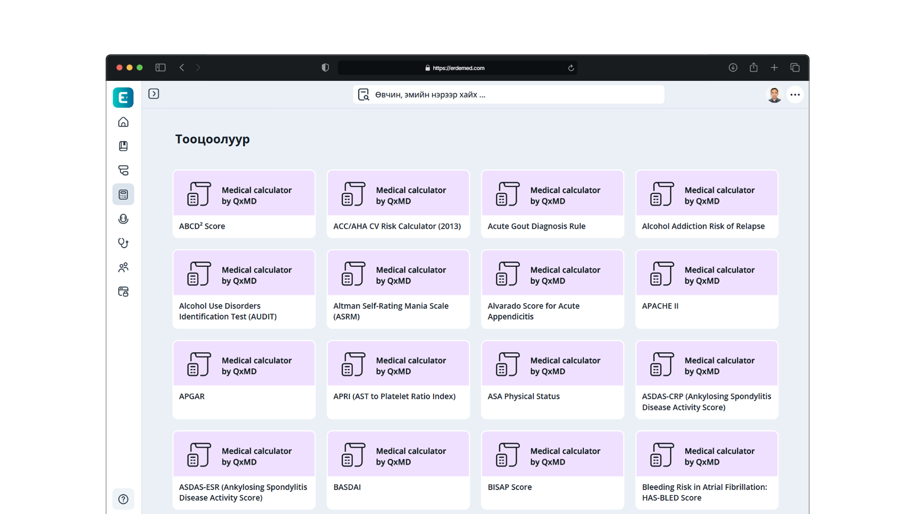Open the three-dot more options menu

795,95
